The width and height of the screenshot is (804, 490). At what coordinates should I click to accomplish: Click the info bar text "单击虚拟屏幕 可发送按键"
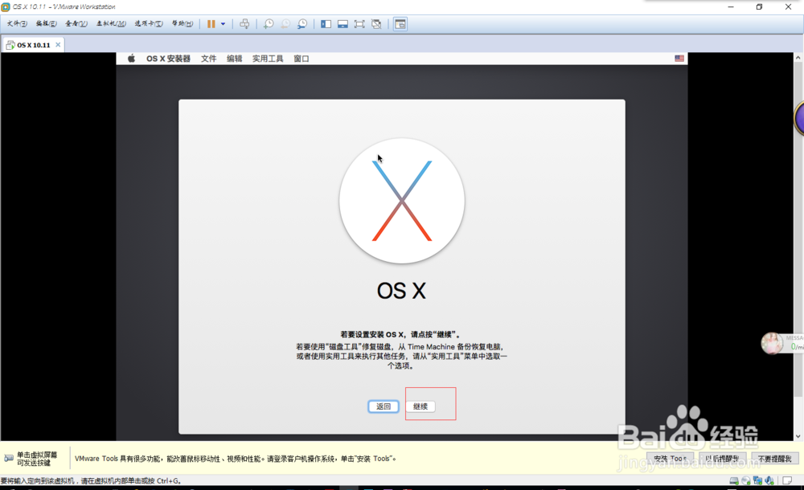click(37, 459)
